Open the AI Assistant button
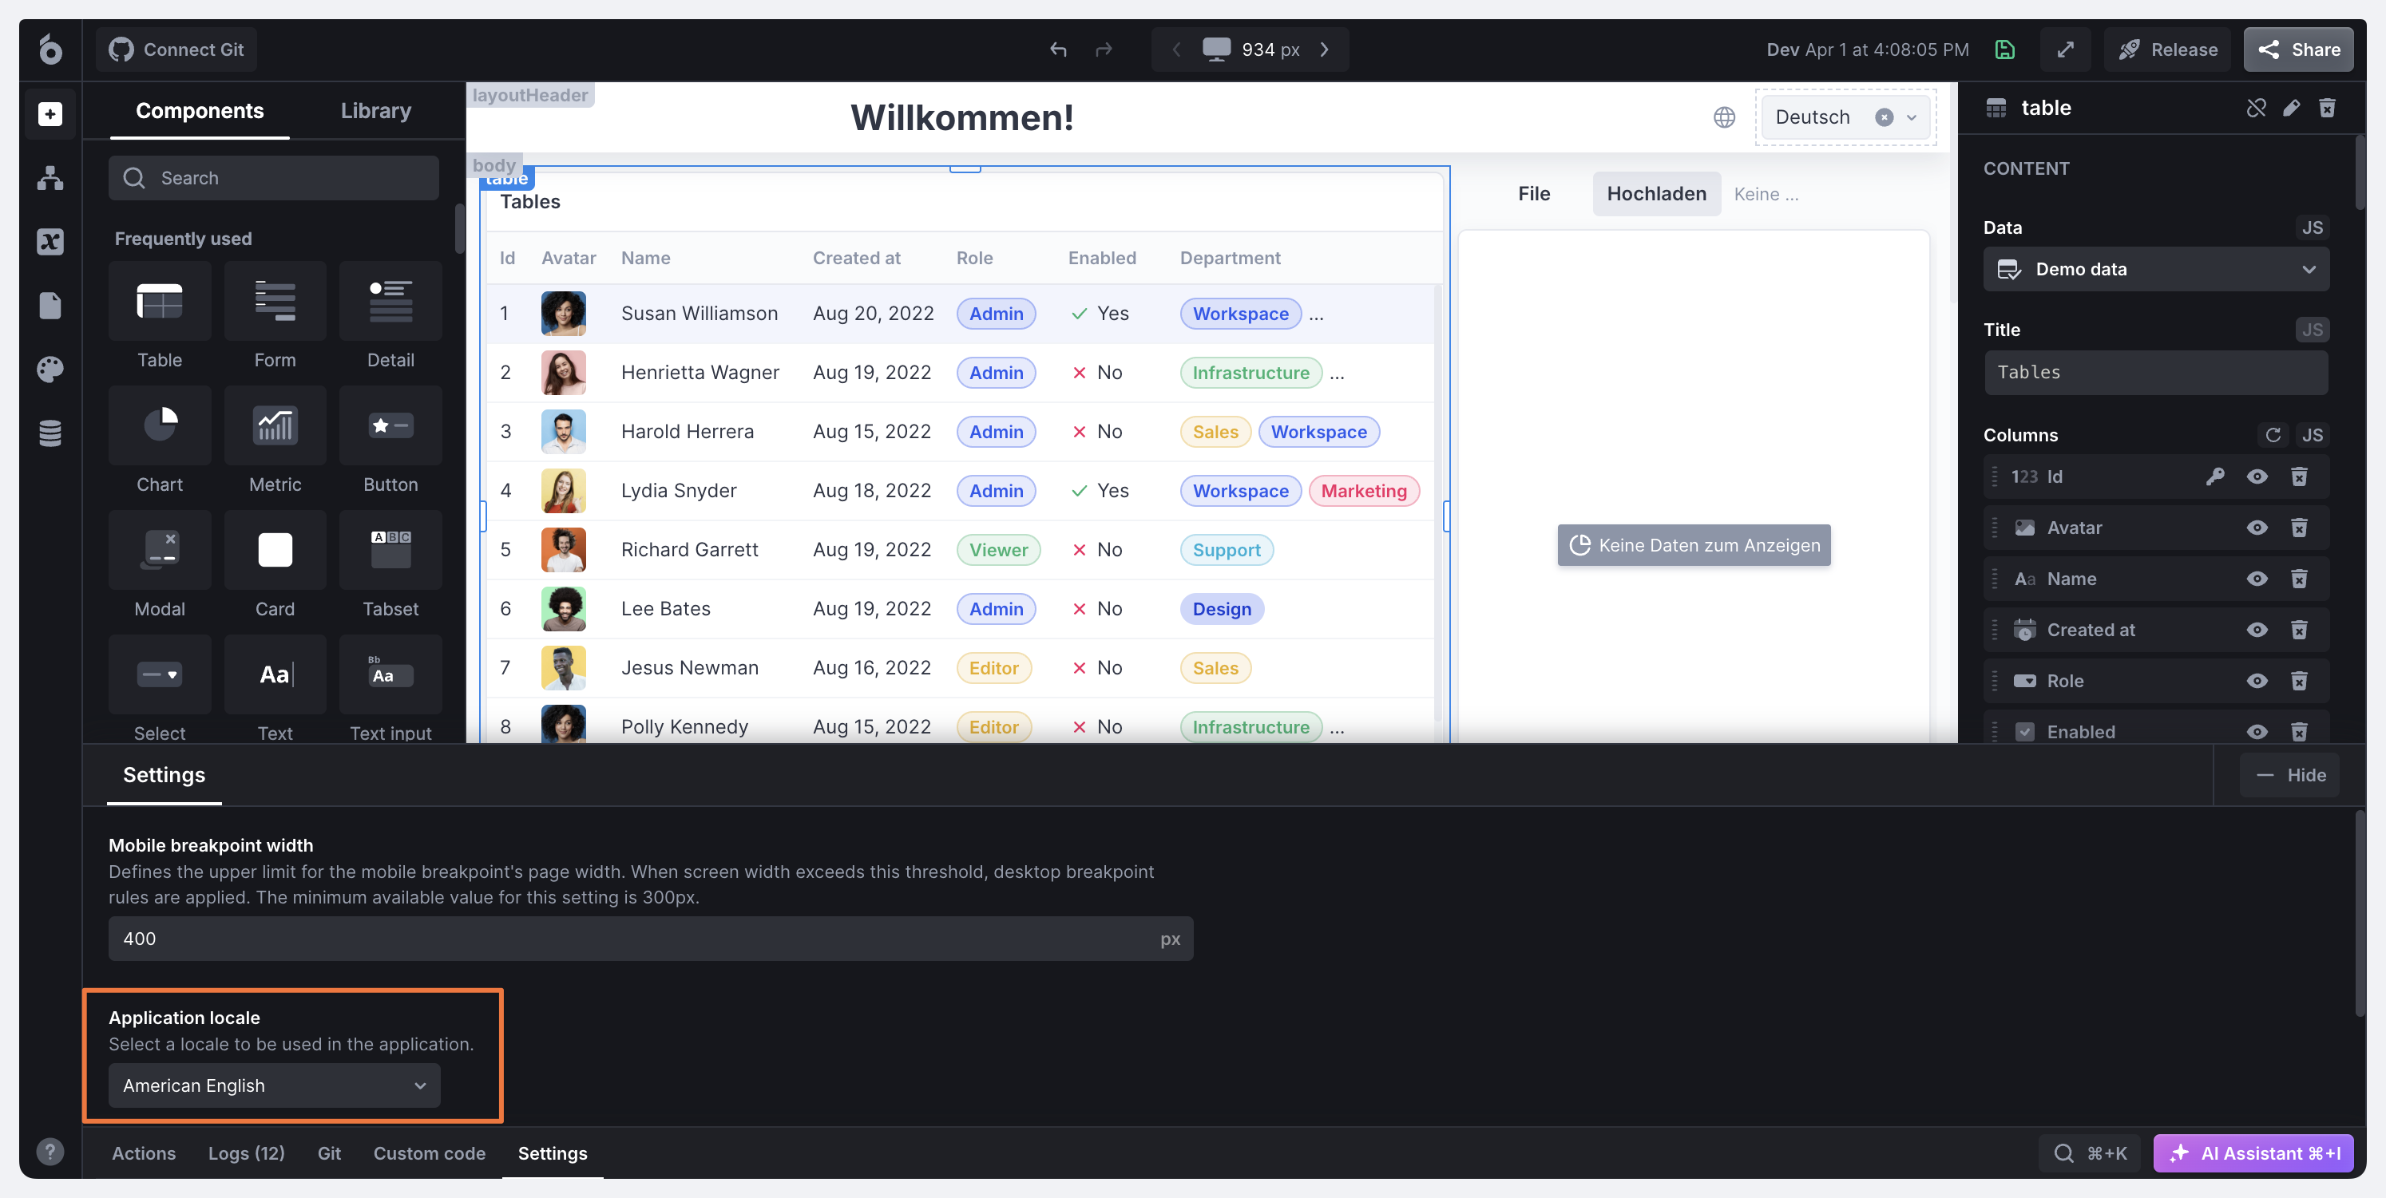Viewport: 2386px width, 1198px height. click(x=2253, y=1153)
